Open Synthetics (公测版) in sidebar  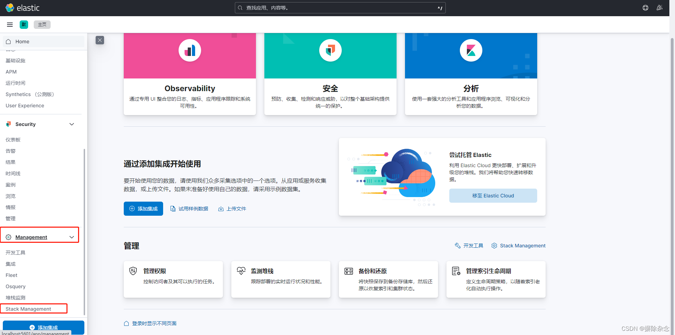[x=30, y=94]
